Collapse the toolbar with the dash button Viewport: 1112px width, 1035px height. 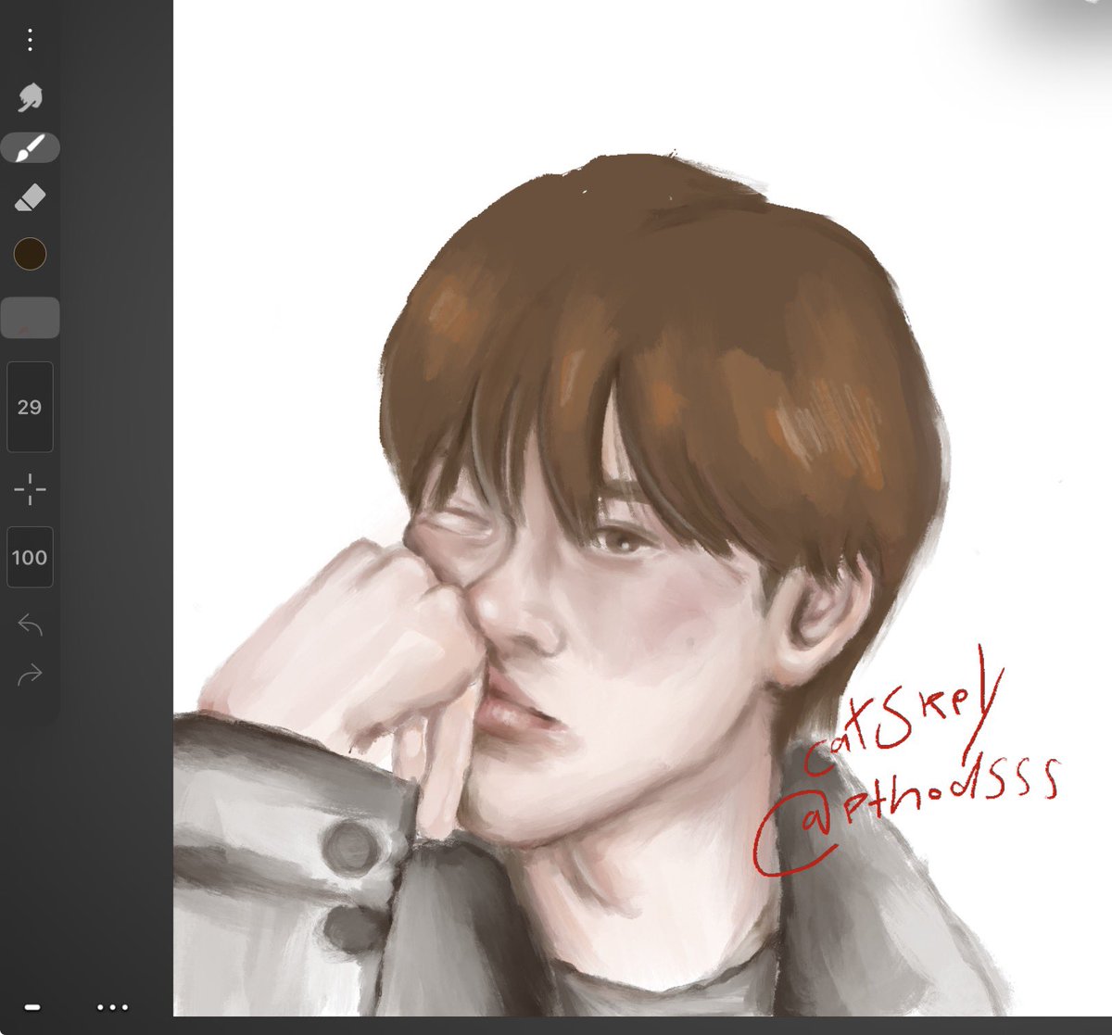tap(32, 1007)
